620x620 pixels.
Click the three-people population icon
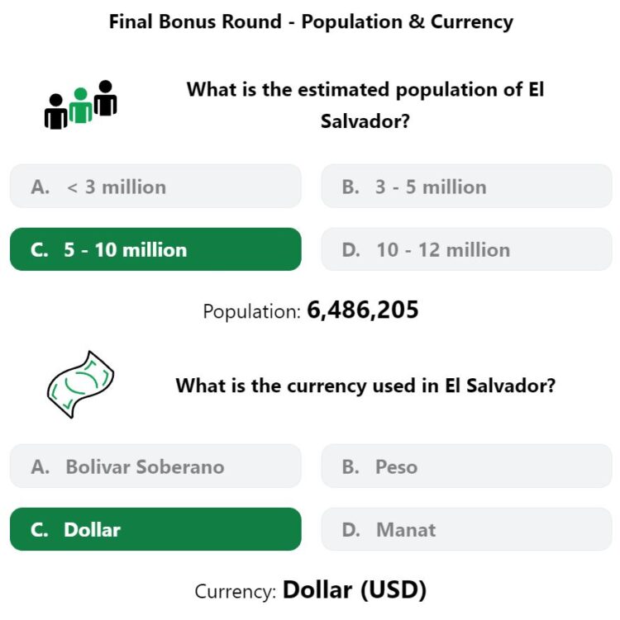(81, 105)
